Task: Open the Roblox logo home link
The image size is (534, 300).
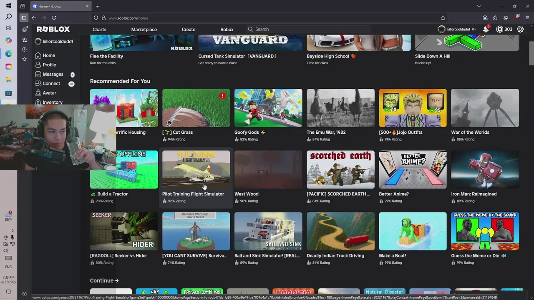Action: 53,29
